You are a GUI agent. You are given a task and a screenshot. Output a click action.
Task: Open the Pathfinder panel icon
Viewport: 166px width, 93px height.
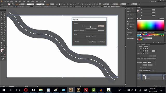[128, 29]
